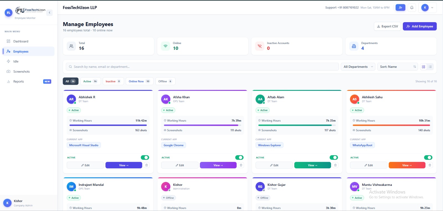Edit Akhilesh Sahu's profile
Viewport: 443px width, 211px height.
coord(369,165)
